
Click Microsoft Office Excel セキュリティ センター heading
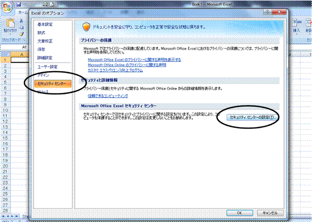pos(119,106)
